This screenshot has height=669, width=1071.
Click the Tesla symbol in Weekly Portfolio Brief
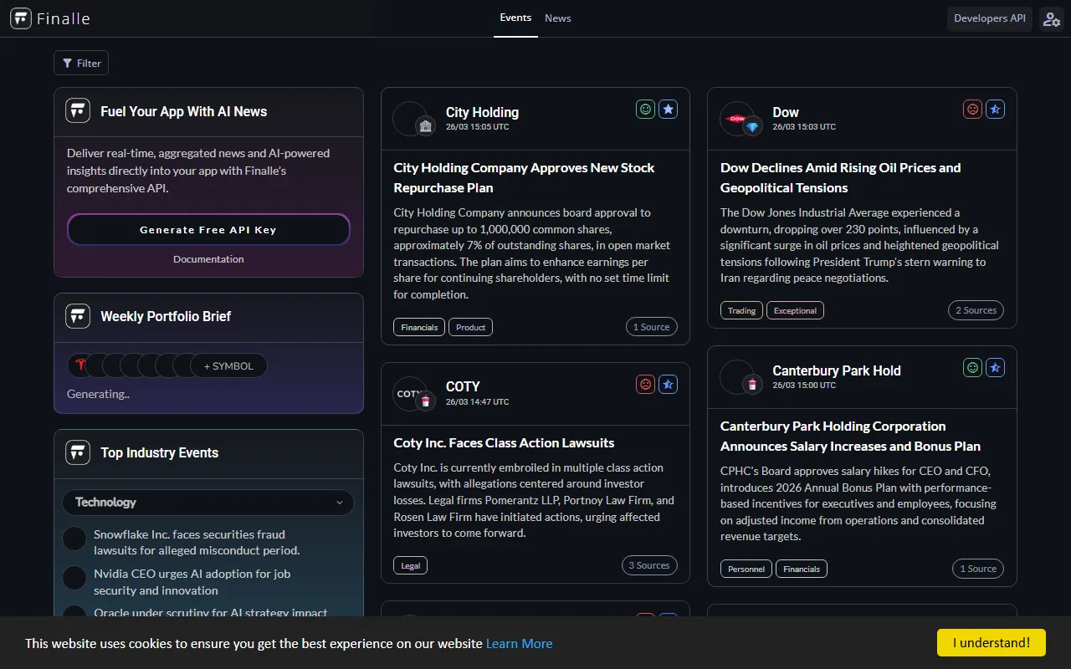click(x=80, y=365)
